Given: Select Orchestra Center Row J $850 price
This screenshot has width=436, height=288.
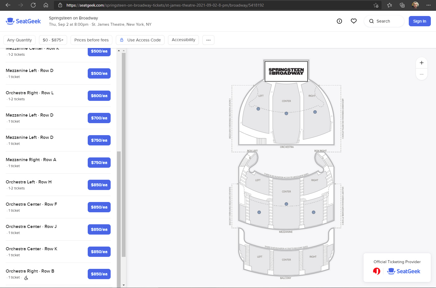Looking at the screenshot, I should [x=99, y=229].
